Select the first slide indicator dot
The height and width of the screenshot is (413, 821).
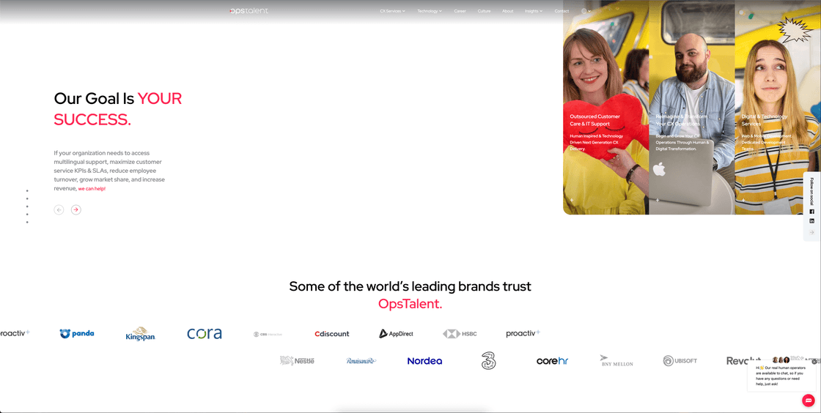(27, 191)
